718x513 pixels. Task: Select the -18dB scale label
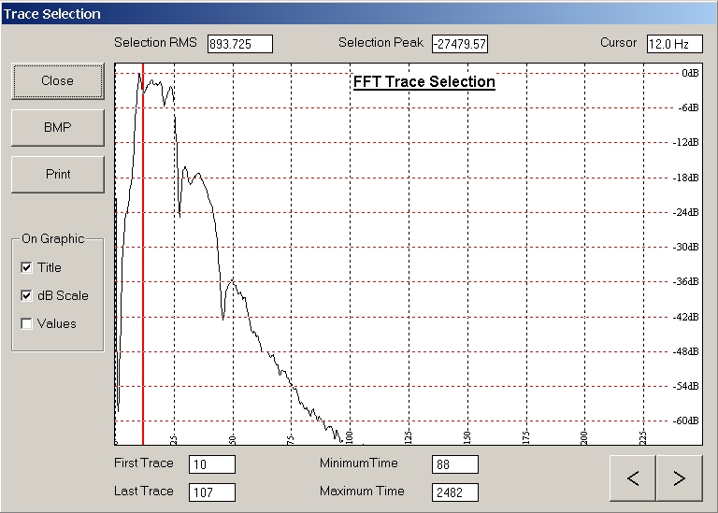(686, 178)
